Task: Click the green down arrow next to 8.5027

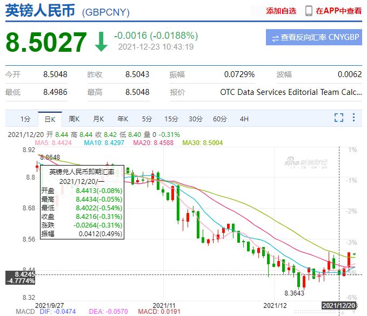Action: pos(101,43)
